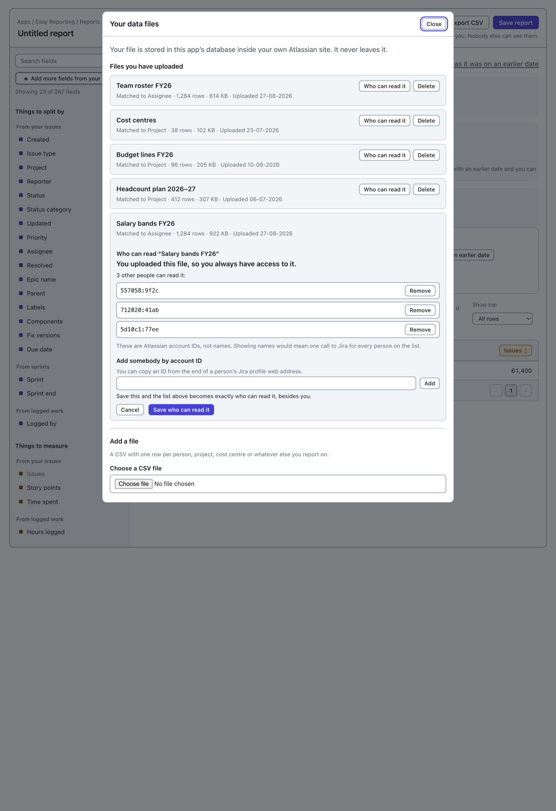Open who can read Headcount plan 2026–27
This screenshot has width=556, height=811.
point(384,189)
